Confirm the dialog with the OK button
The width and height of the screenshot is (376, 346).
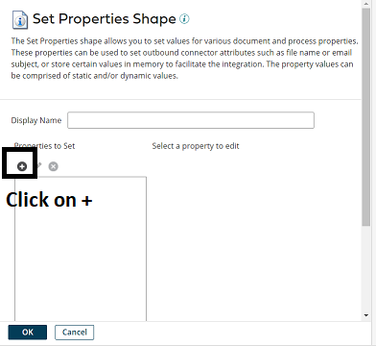[28, 333]
